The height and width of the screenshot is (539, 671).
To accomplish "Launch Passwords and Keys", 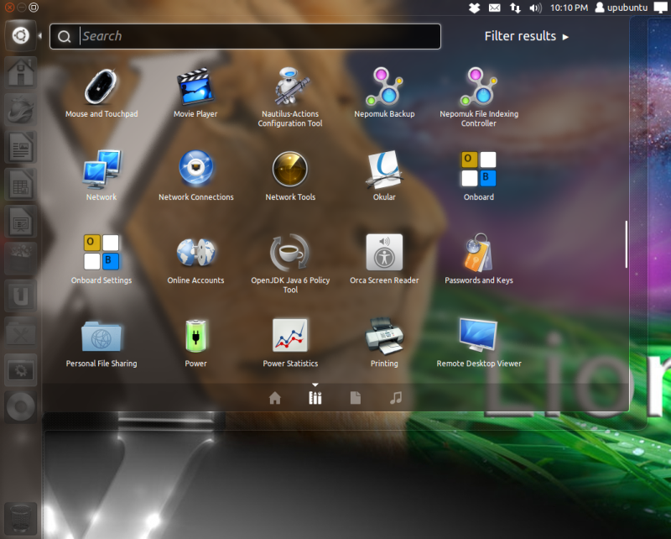I will (x=479, y=259).
